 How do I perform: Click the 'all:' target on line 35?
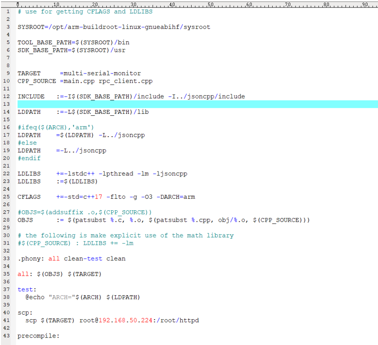25,274
